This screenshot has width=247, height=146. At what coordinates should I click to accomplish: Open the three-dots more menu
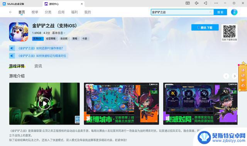tap(216, 3)
